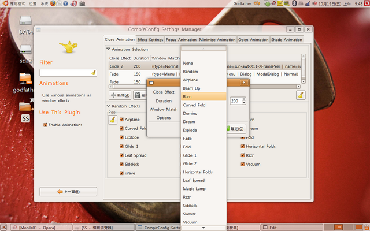Click the user switcher icon beside Godfather
This screenshot has height=231, width=370.
[257, 3]
